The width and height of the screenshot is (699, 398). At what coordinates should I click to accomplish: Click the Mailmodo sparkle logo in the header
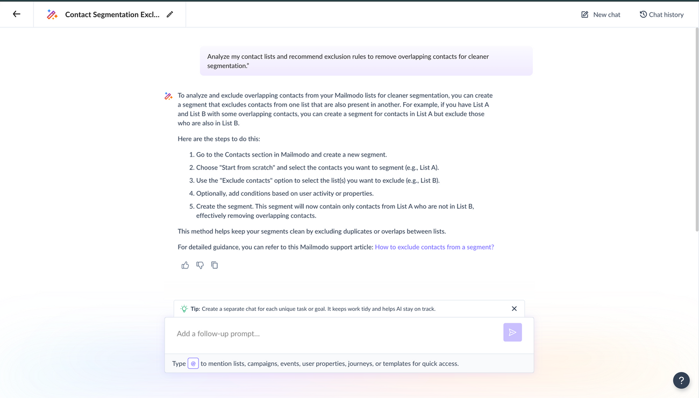(52, 14)
